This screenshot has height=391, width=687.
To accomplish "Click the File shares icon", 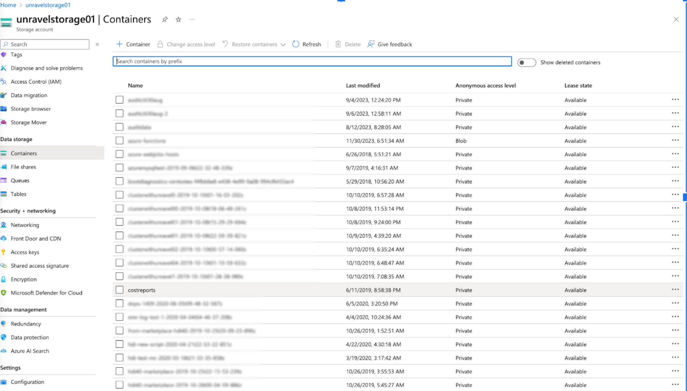I will point(4,167).
